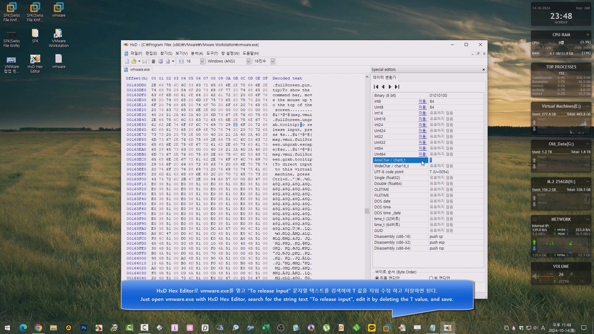Expand the recent files arrow beside Open
The height and width of the screenshot is (334, 594).
[x=139, y=61]
